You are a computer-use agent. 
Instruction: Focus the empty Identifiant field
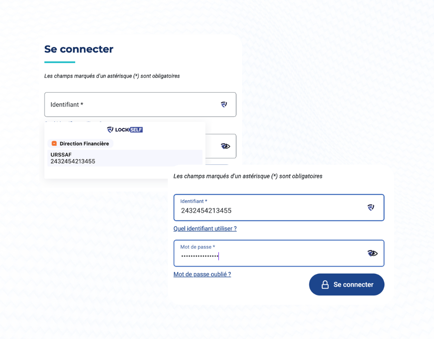(x=130, y=105)
